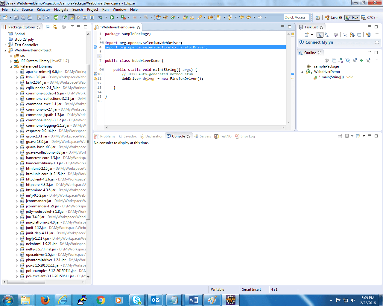Click the Open Perspective icon
The width and height of the screenshot is (383, 306).
(318, 18)
